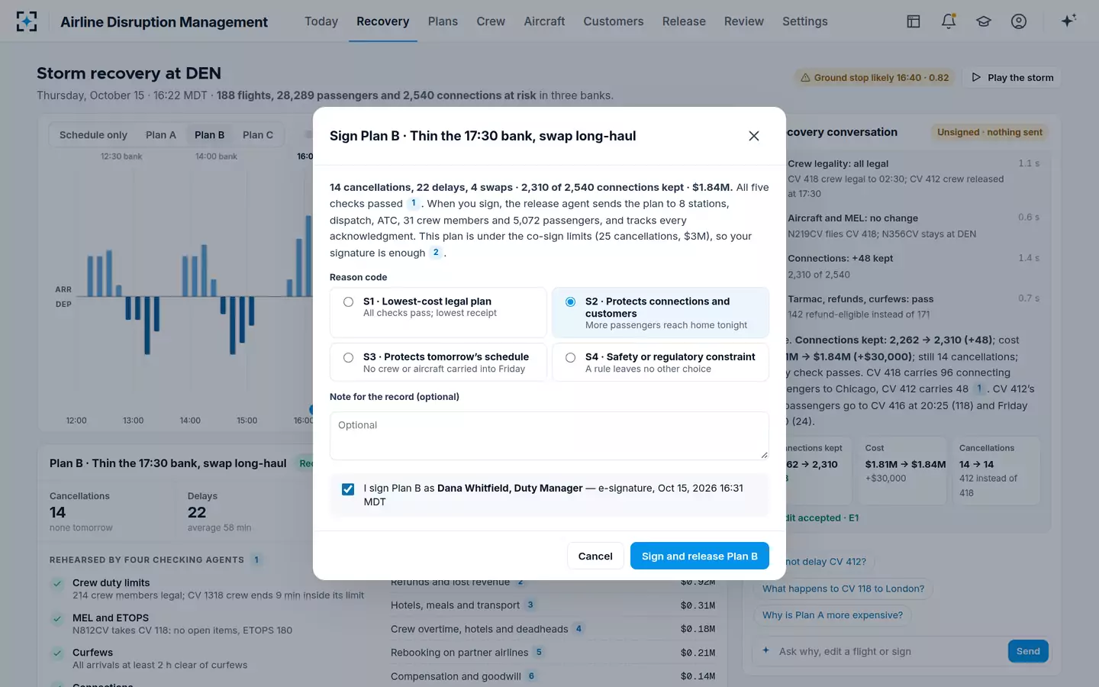Click suggestion Why is Plan A more expensive?
Screen dimensions: 1099x687
click(833, 615)
